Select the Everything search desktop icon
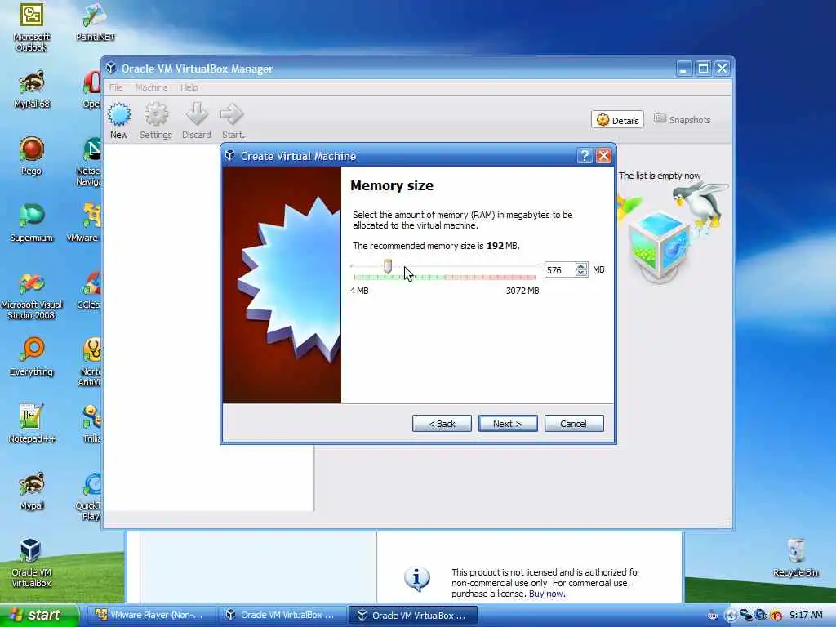Viewport: 836px width, 627px height. point(32,358)
